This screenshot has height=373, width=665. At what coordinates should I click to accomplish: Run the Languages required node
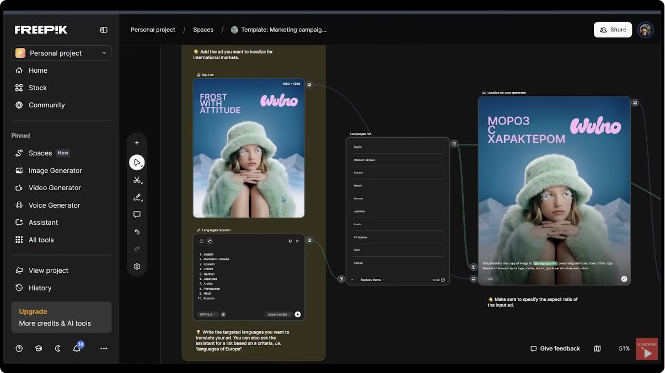coord(298,315)
